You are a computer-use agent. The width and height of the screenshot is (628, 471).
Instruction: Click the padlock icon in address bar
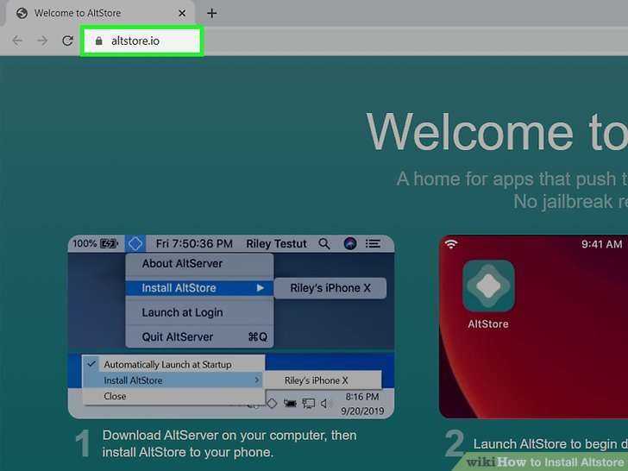[x=99, y=41]
